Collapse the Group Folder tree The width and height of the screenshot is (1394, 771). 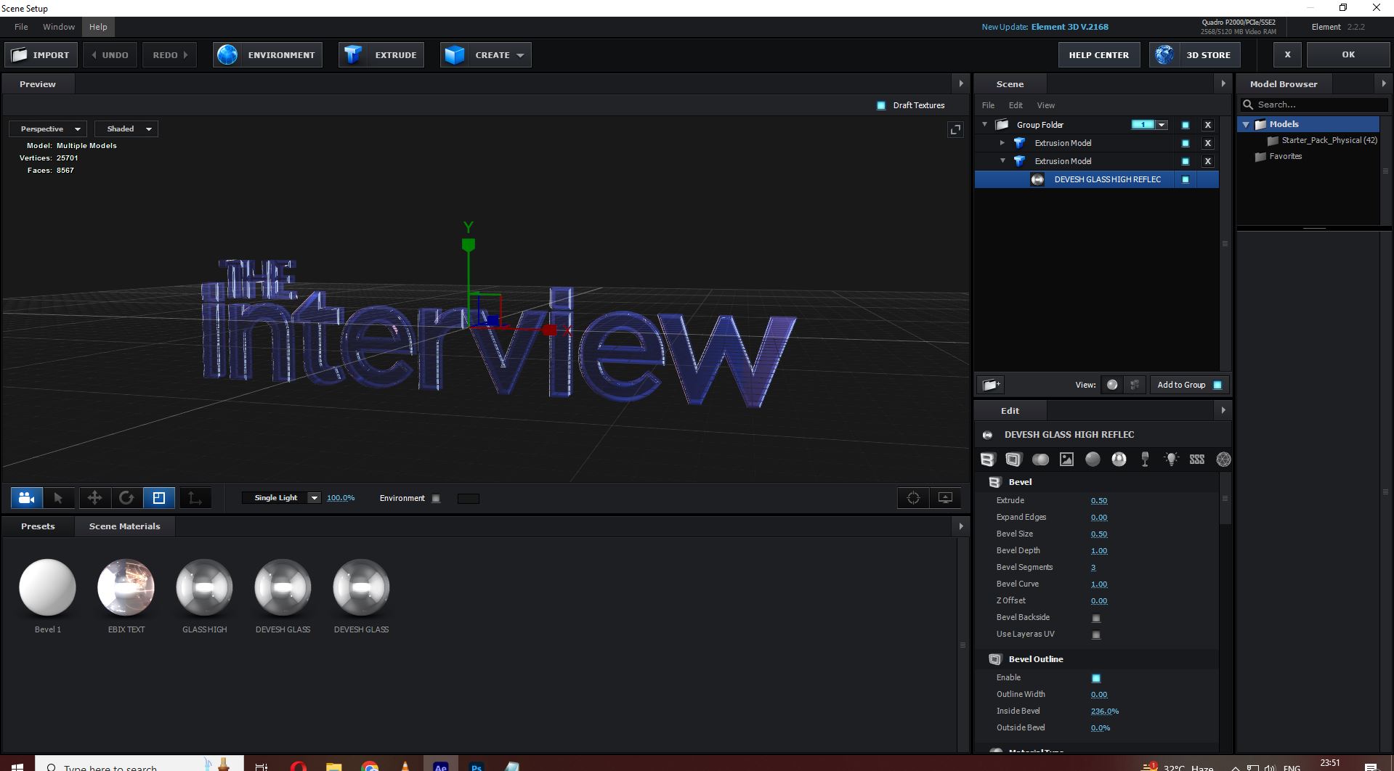tap(985, 125)
